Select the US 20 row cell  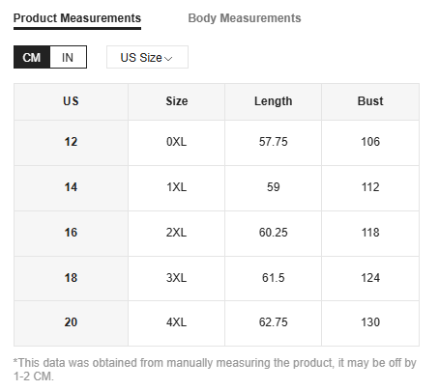pyautogui.click(x=71, y=322)
